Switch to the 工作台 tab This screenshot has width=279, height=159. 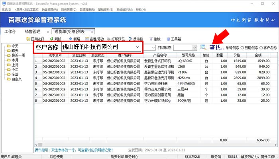10,31
